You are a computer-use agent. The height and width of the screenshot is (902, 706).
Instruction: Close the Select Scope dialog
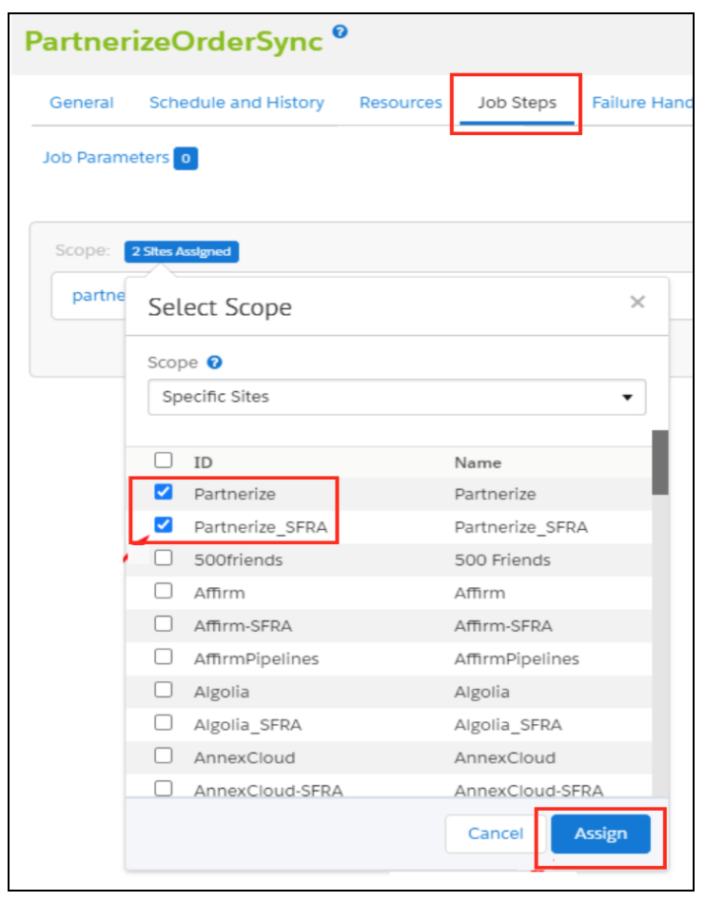click(x=637, y=302)
